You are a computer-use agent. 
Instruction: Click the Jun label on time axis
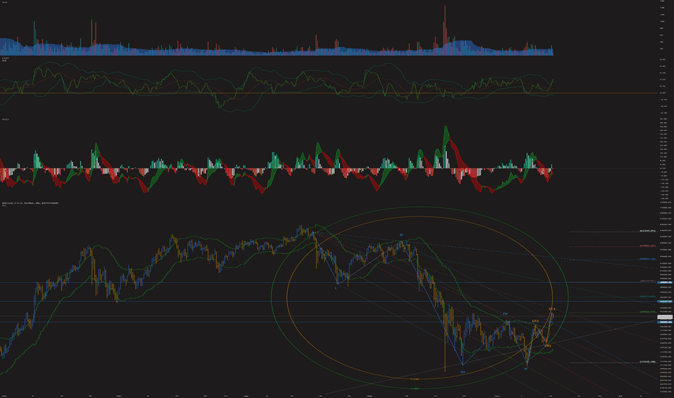497,395
